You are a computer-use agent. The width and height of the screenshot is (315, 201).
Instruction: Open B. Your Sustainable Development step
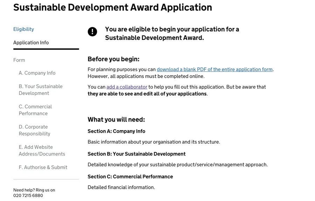pyautogui.click(x=41, y=90)
